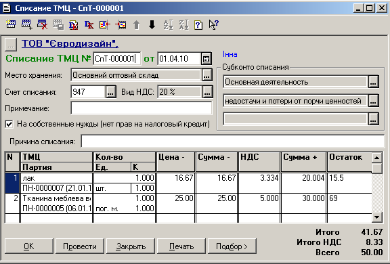Click the Провести button
The width and height of the screenshot is (390, 264).
pyautogui.click(x=80, y=246)
